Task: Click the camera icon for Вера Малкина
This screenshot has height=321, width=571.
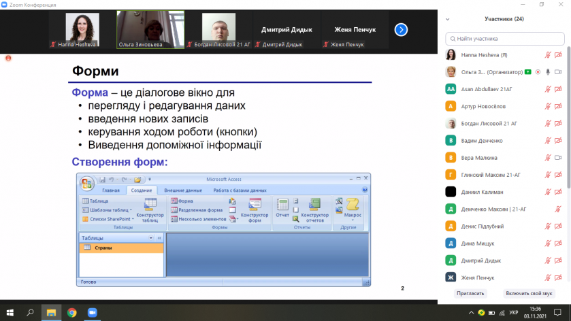Action: click(x=558, y=158)
